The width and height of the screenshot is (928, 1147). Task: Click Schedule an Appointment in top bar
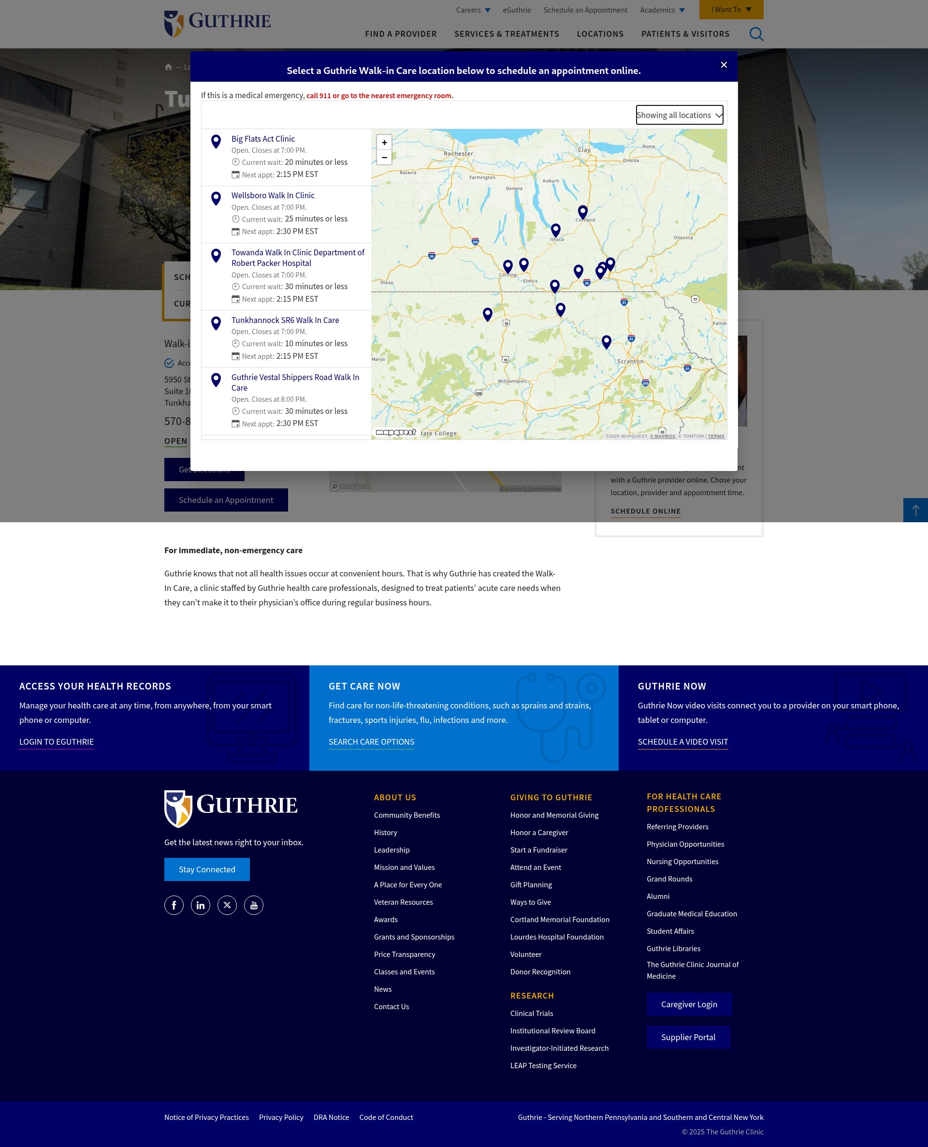pyautogui.click(x=585, y=10)
